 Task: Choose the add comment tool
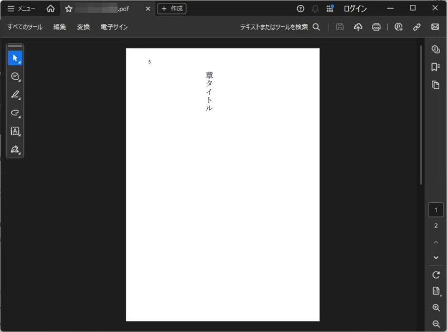(15, 77)
